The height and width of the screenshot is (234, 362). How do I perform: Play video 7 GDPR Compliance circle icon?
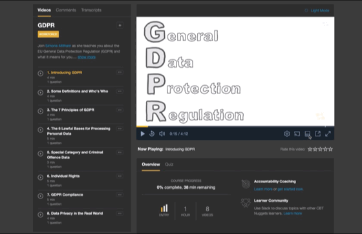40,196
